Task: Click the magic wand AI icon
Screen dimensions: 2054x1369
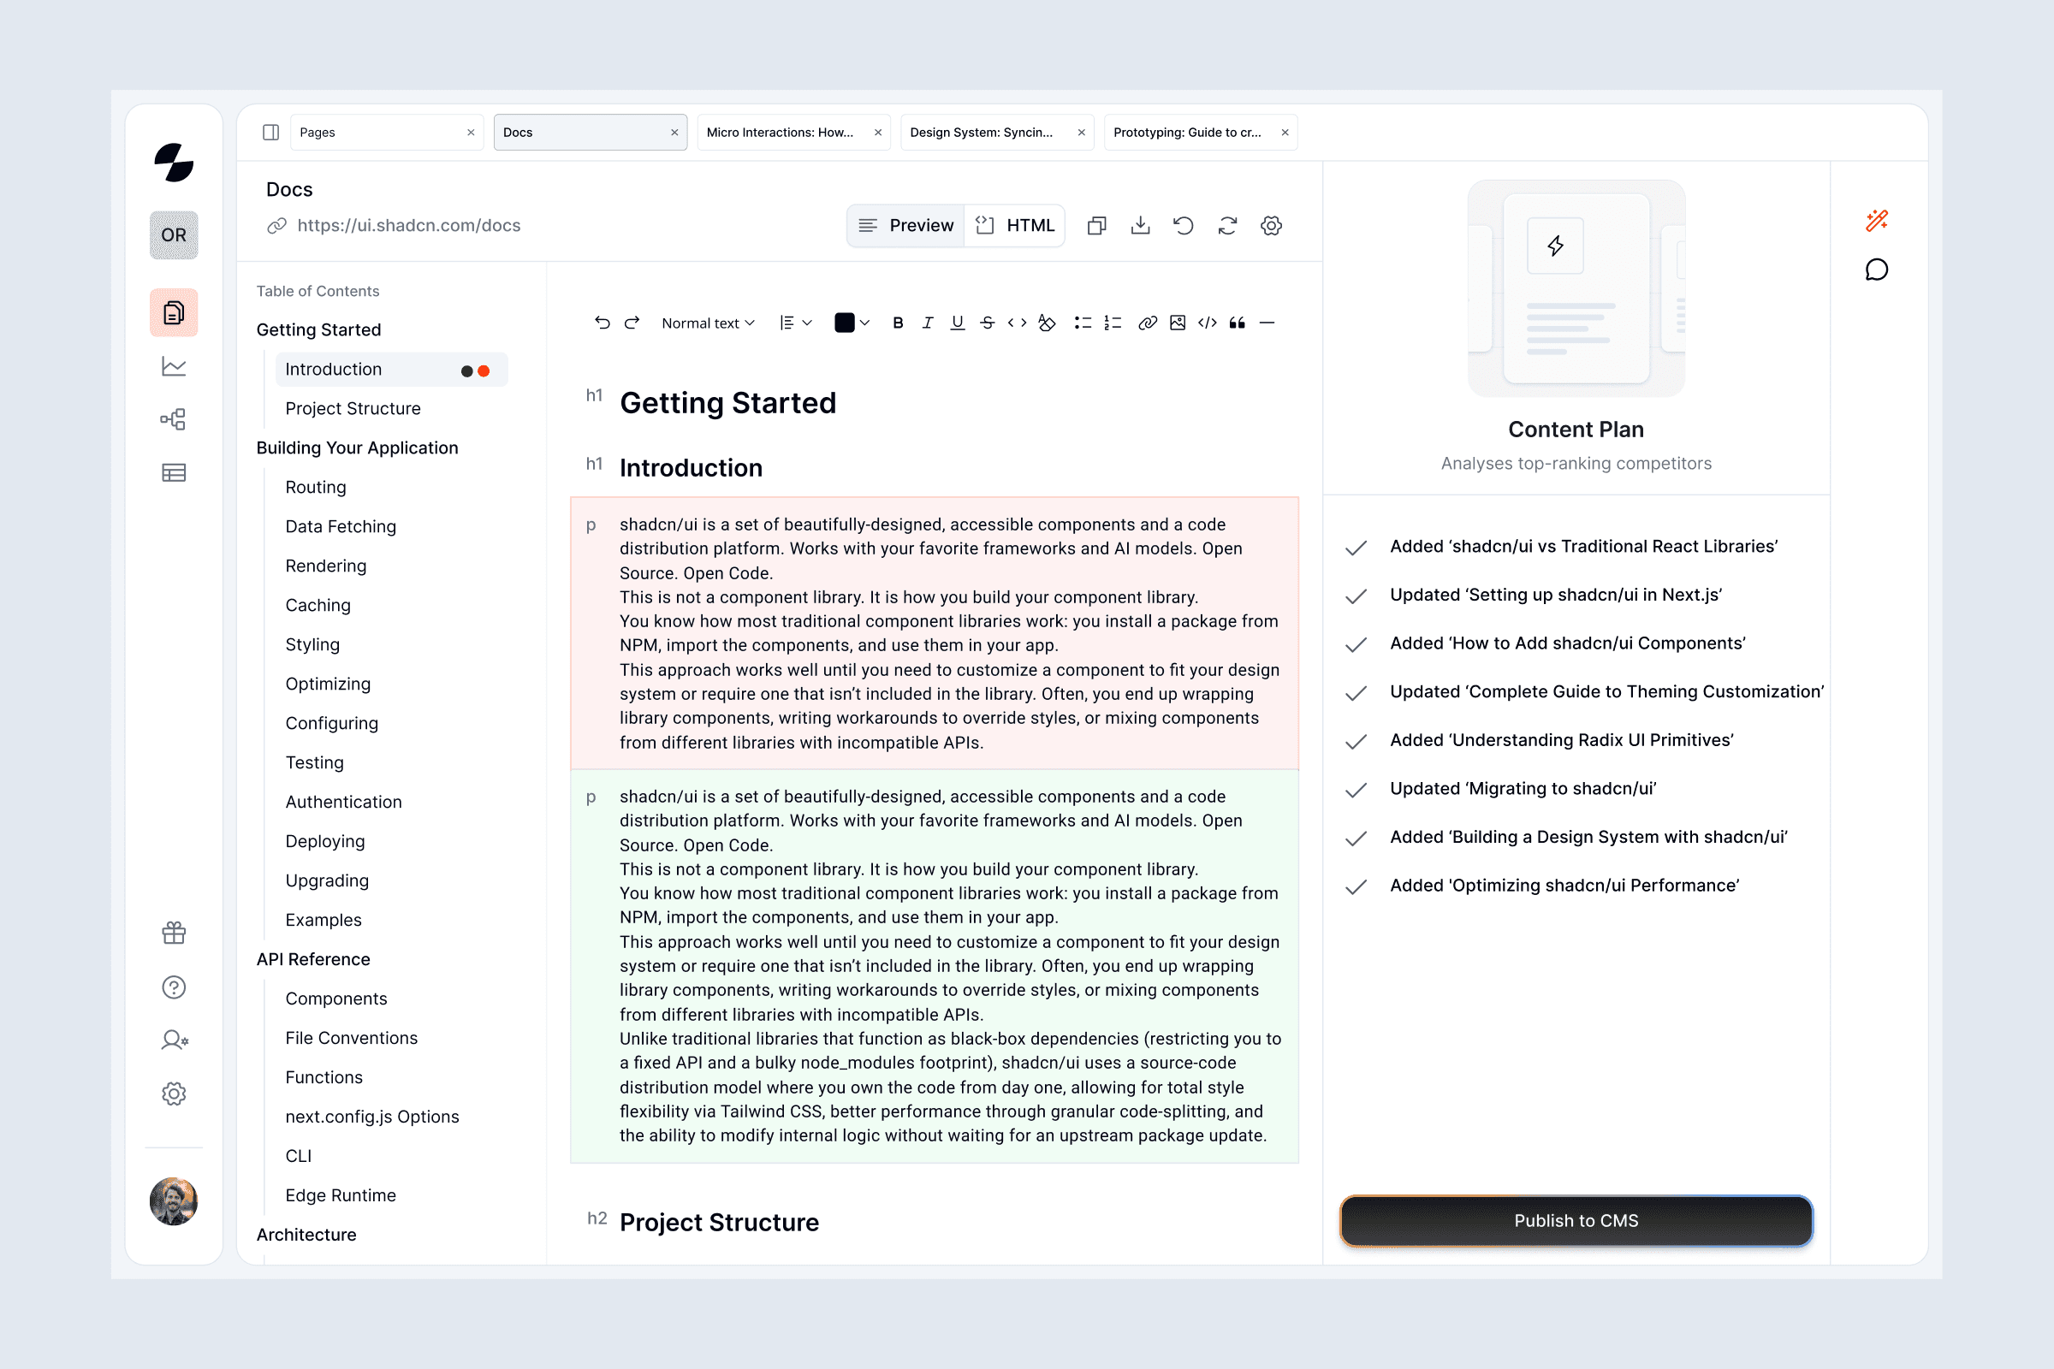Action: 1876,221
